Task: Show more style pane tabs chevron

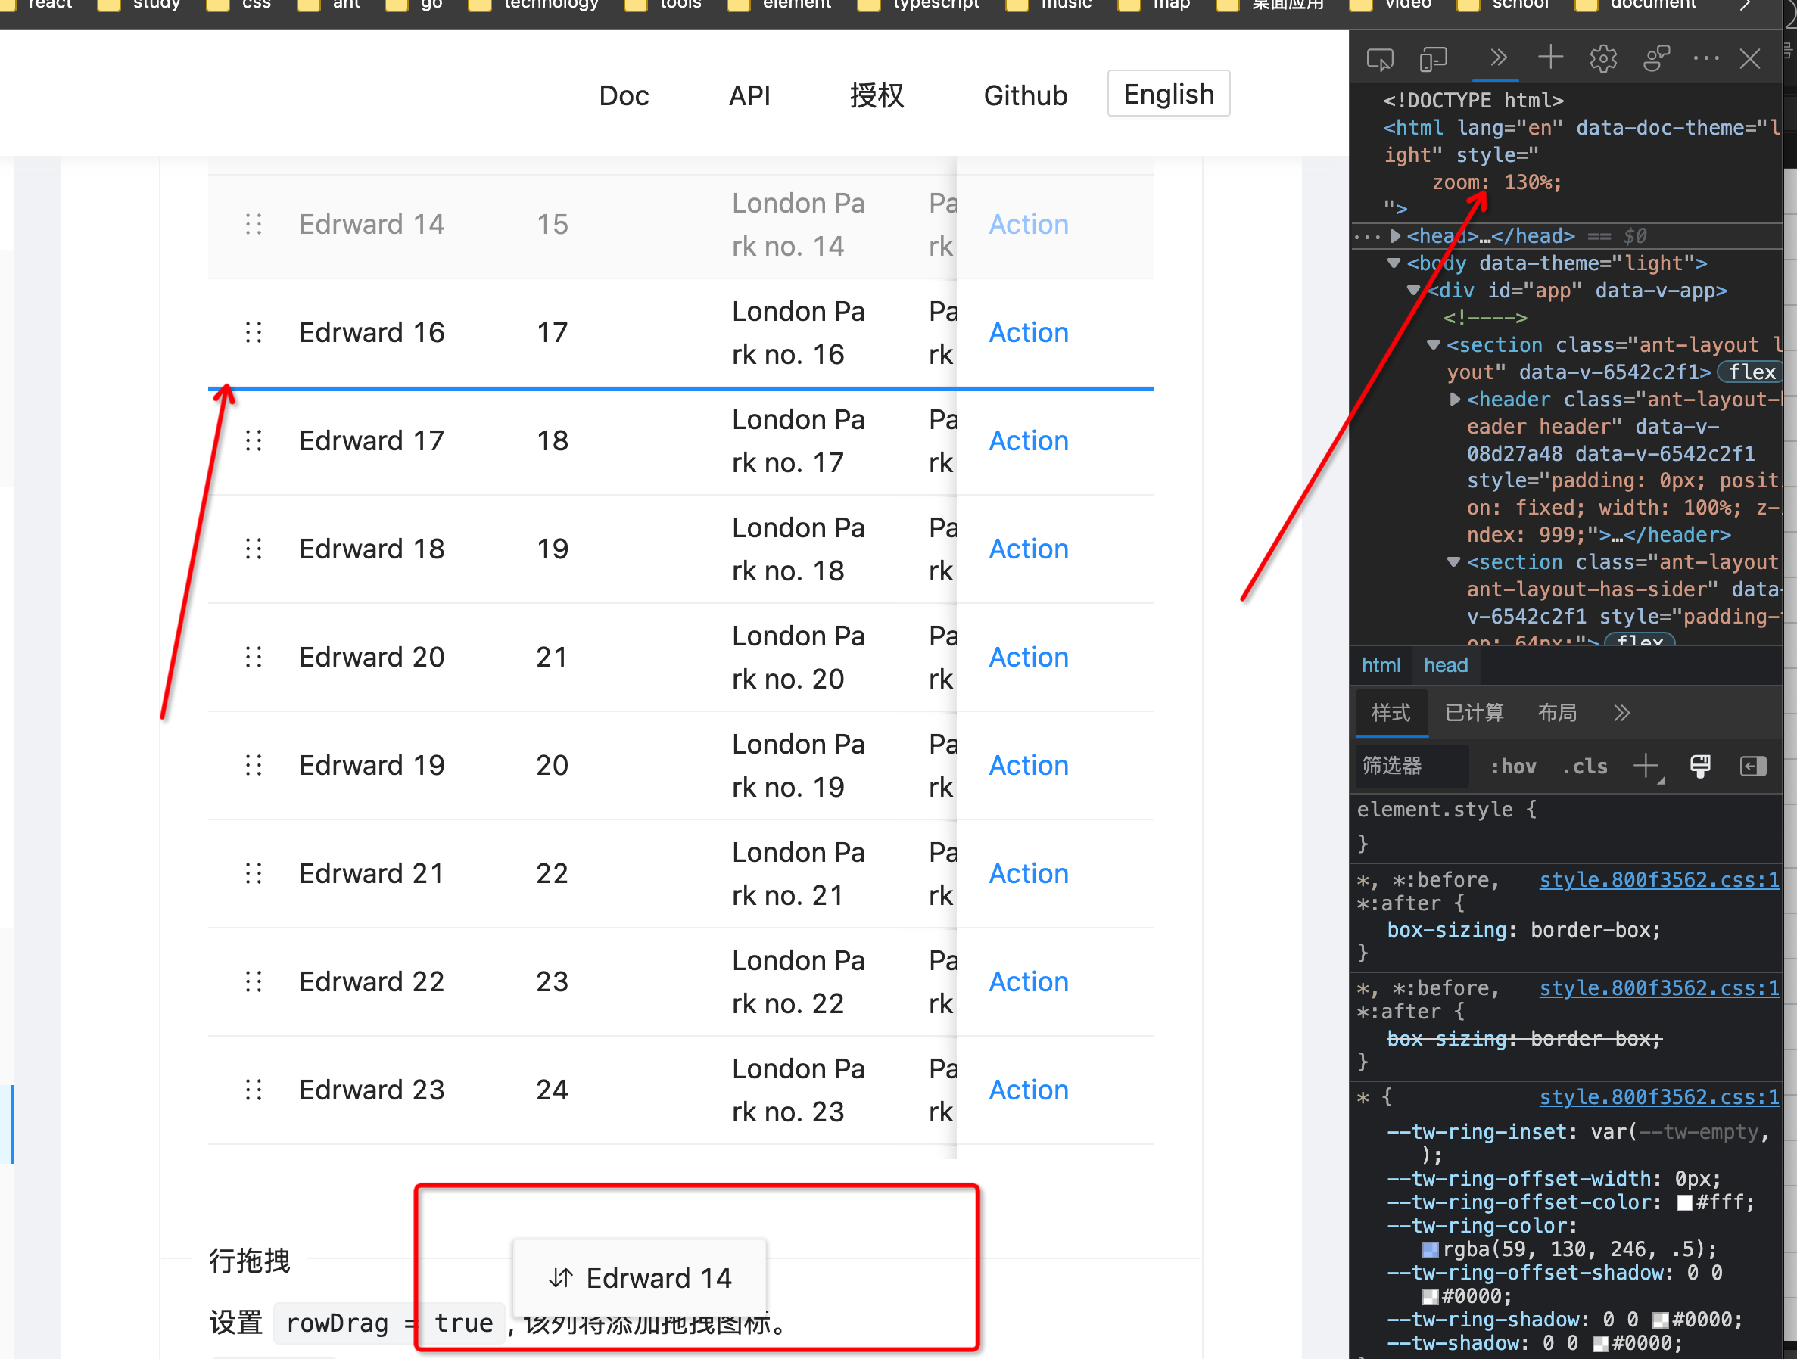Action: [x=1621, y=714]
